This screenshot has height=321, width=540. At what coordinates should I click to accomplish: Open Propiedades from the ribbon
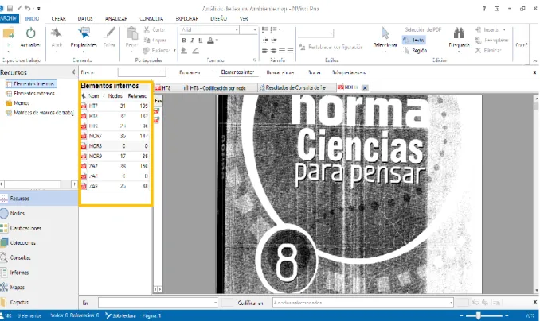pos(84,37)
